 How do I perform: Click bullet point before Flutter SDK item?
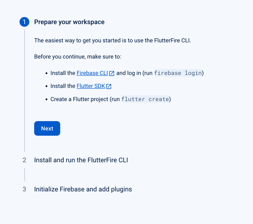point(46,86)
